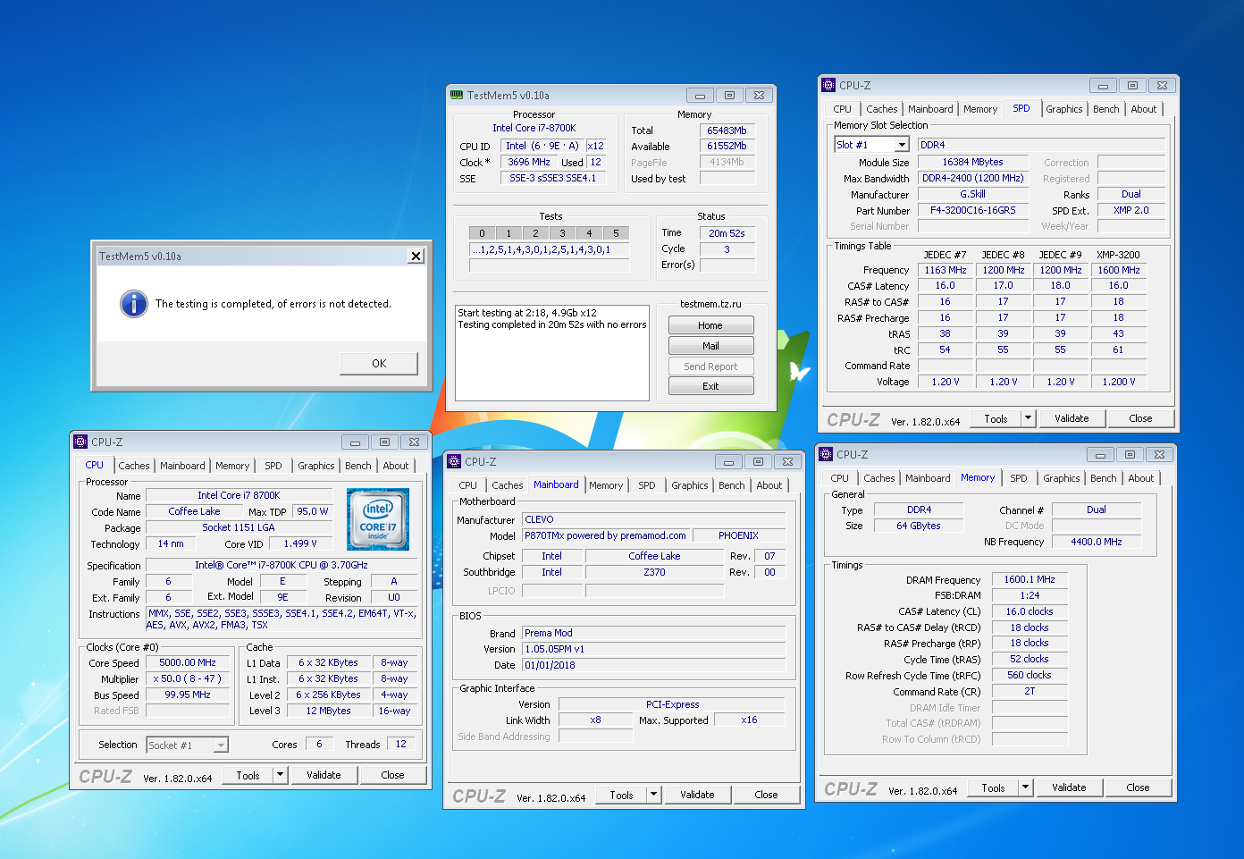Click the Multiplier x 50.0 value
Viewport: 1244px width, 859px height.
pos(188,678)
